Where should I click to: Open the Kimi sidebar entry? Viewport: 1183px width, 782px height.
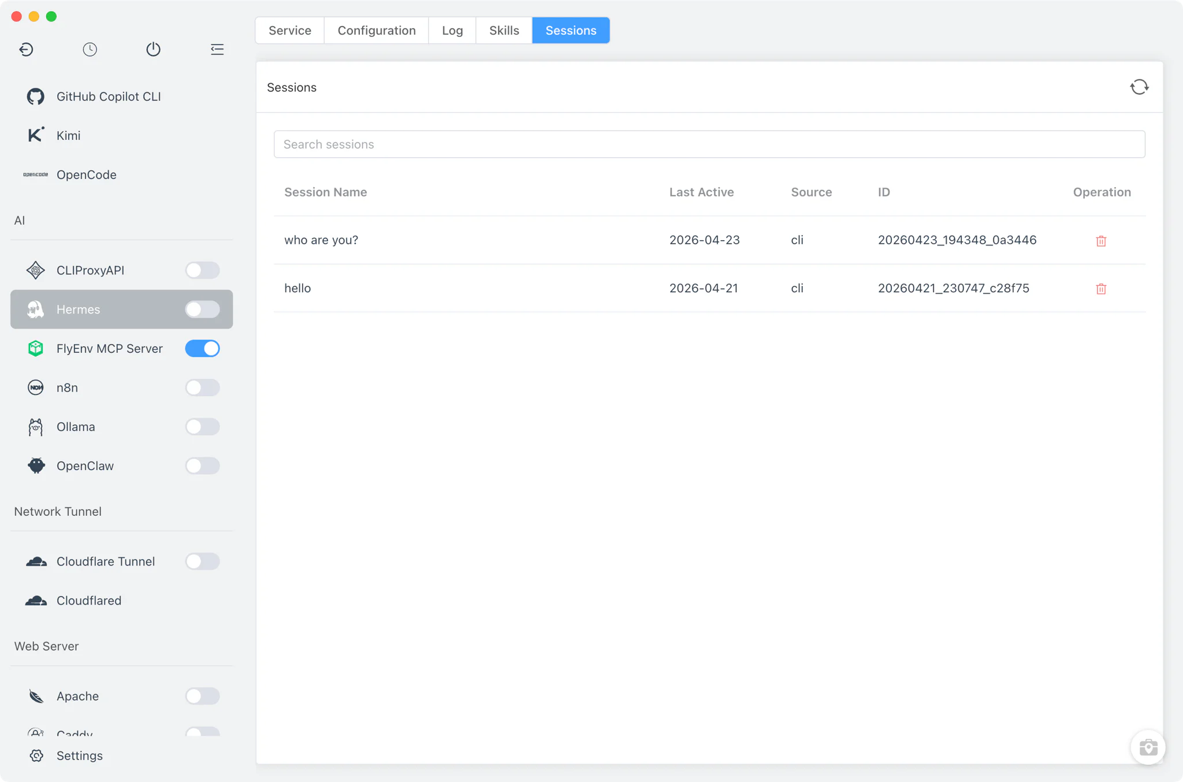pos(121,135)
